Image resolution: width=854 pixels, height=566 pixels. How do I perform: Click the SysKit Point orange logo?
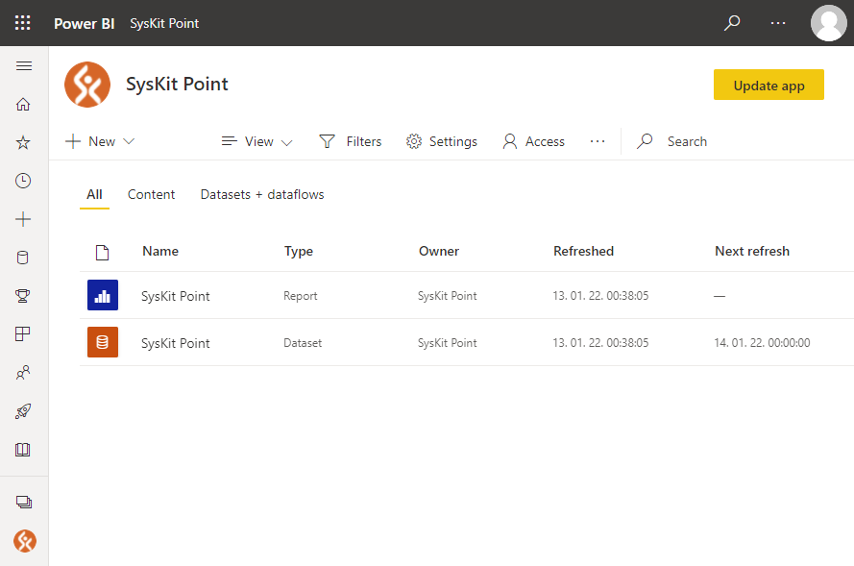87,85
